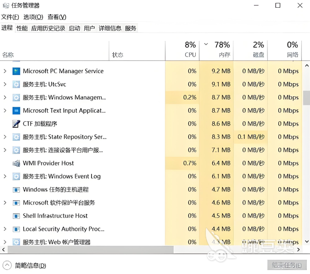This screenshot has height=274, width=310.
Task: Click the 服务主机: UtcSvc gear icon
Action: click(16, 85)
